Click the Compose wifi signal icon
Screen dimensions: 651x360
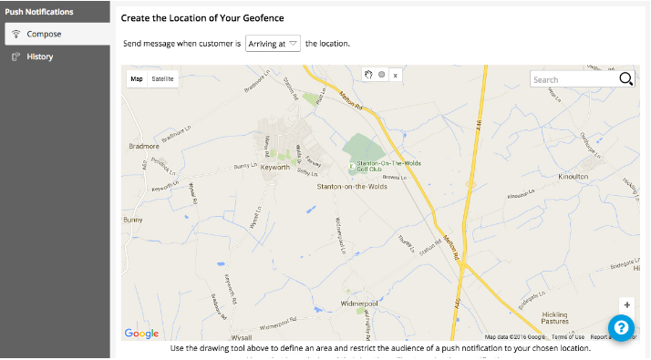coord(15,34)
